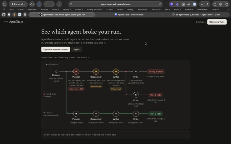Viewport: 231px width, 144px height.
Task: Expand the Movies bookmarks folder
Action: click(x=67, y=9)
